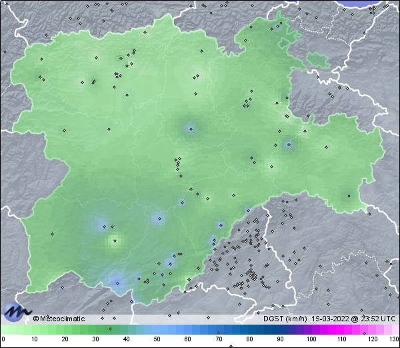This screenshot has height=348, width=400.
Task: Click the 50 label on the scale
Action: [157, 339]
